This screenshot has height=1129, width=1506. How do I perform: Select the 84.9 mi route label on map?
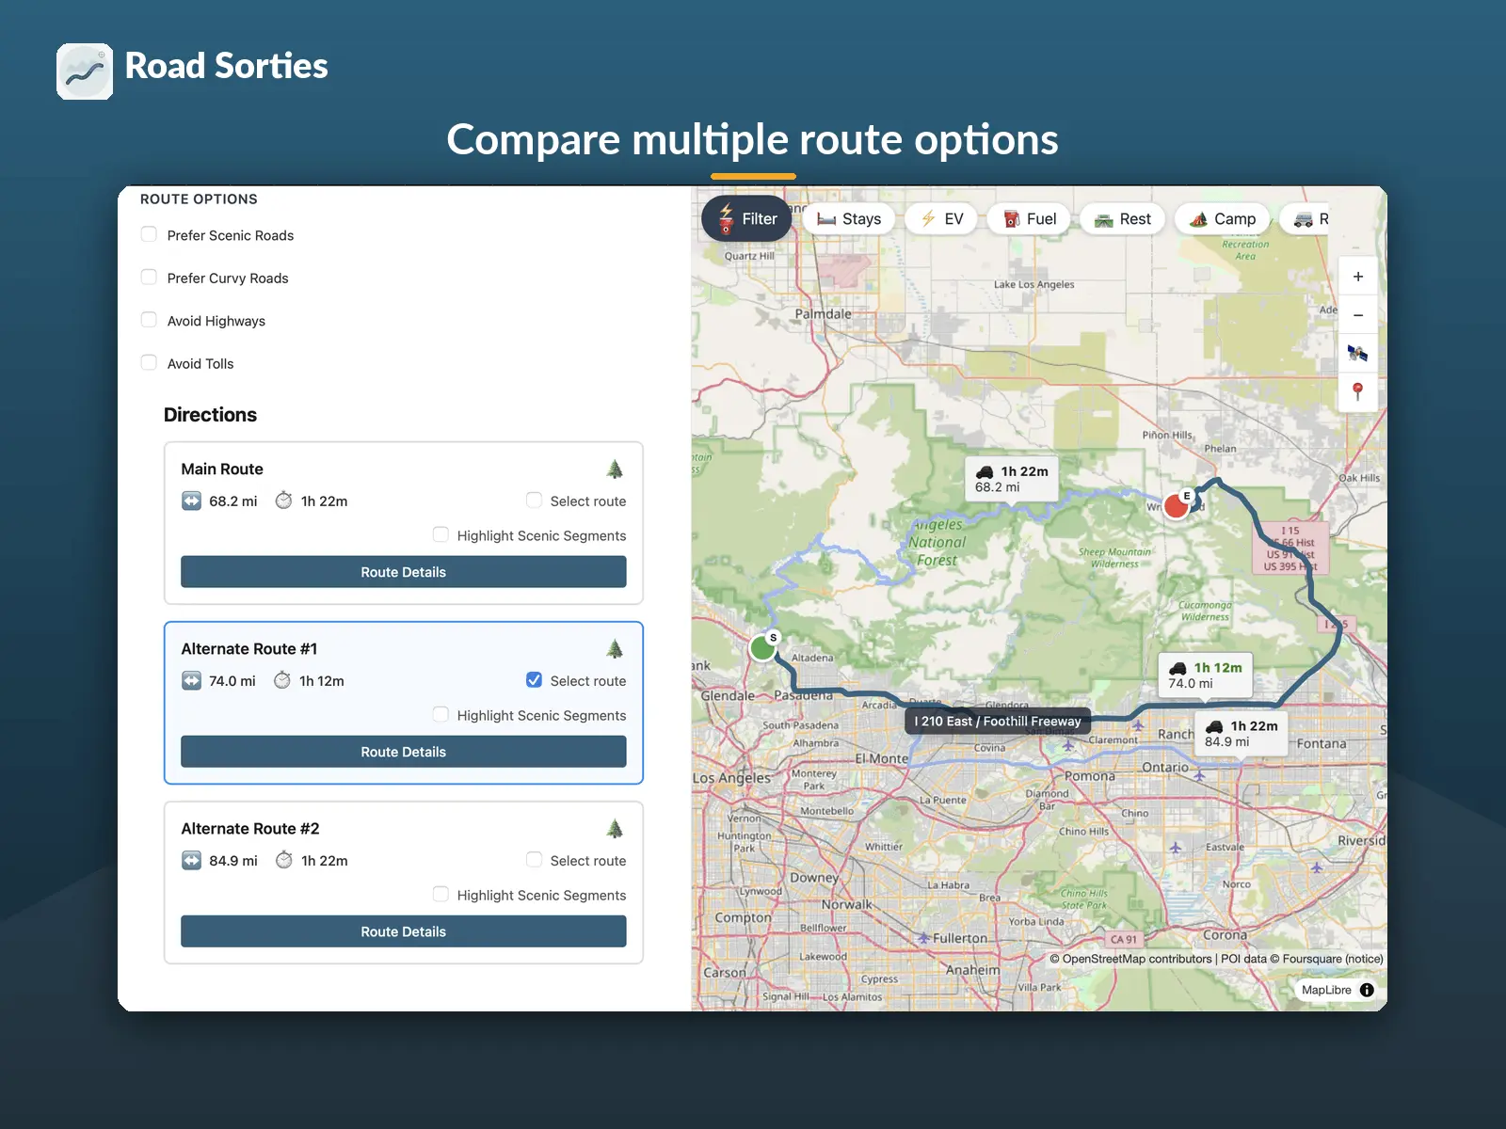coord(1242,733)
